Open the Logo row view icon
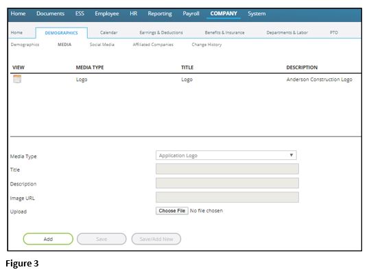Image resolution: width=369 pixels, height=274 pixels. (x=17, y=79)
